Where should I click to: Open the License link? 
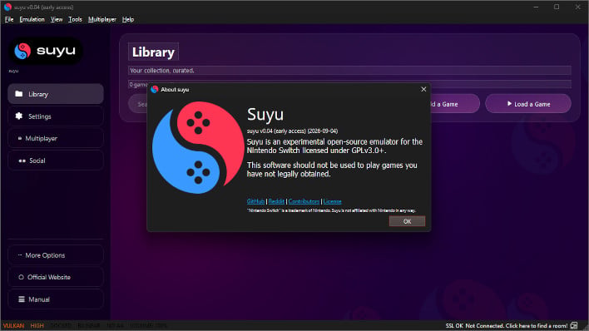[x=332, y=201]
